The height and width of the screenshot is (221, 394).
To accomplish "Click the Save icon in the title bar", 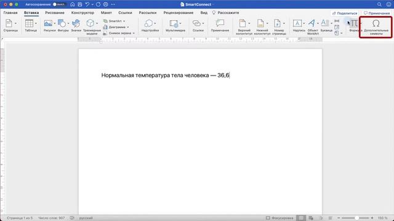I will click(x=80, y=4).
